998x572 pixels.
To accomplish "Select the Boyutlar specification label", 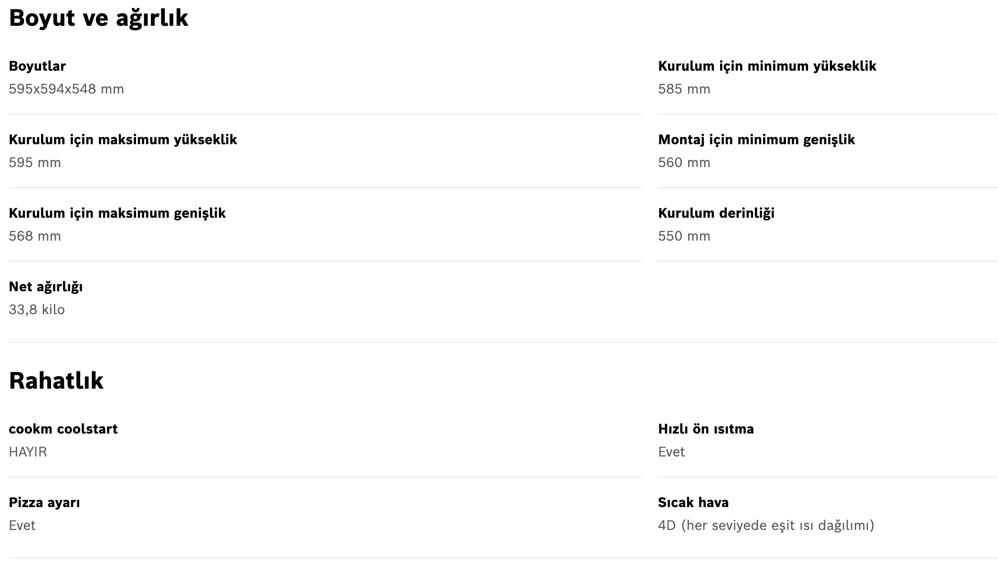I will pyautogui.click(x=37, y=66).
